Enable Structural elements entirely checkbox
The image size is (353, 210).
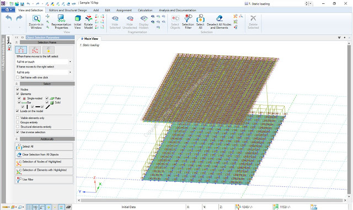(x=18, y=127)
